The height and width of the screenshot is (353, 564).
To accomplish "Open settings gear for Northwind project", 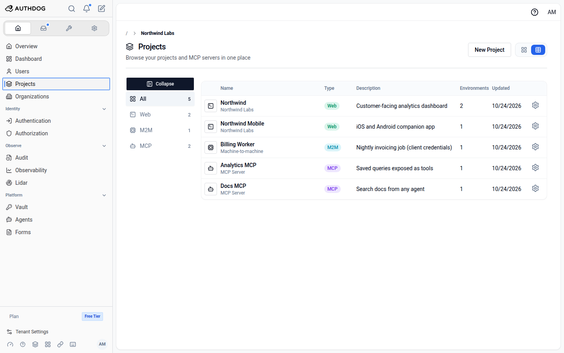I will pyautogui.click(x=535, y=105).
